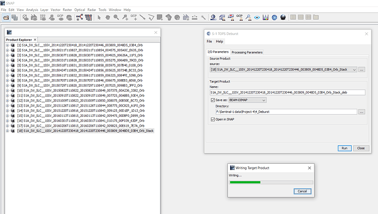
Task: Open the blue World View globe
Action: coord(274,17)
